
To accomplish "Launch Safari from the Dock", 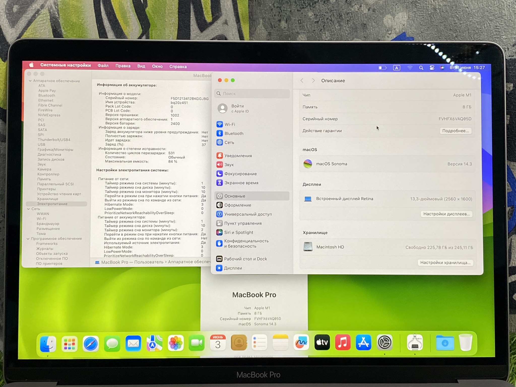I will pyautogui.click(x=91, y=343).
